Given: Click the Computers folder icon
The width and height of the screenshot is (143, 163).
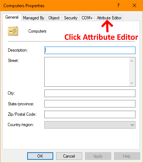Looking at the screenshot, I should coord(13,31).
